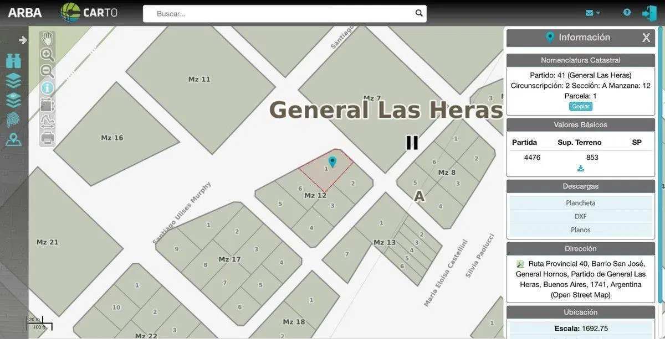Download parcel data with the download arrow
Viewport: 665px width, 339px height.
[581, 168]
